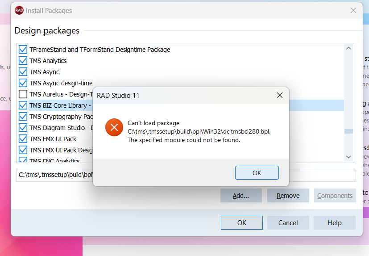The height and width of the screenshot is (256, 369).
Task: Close the Install Packages window
Action: click(x=353, y=10)
